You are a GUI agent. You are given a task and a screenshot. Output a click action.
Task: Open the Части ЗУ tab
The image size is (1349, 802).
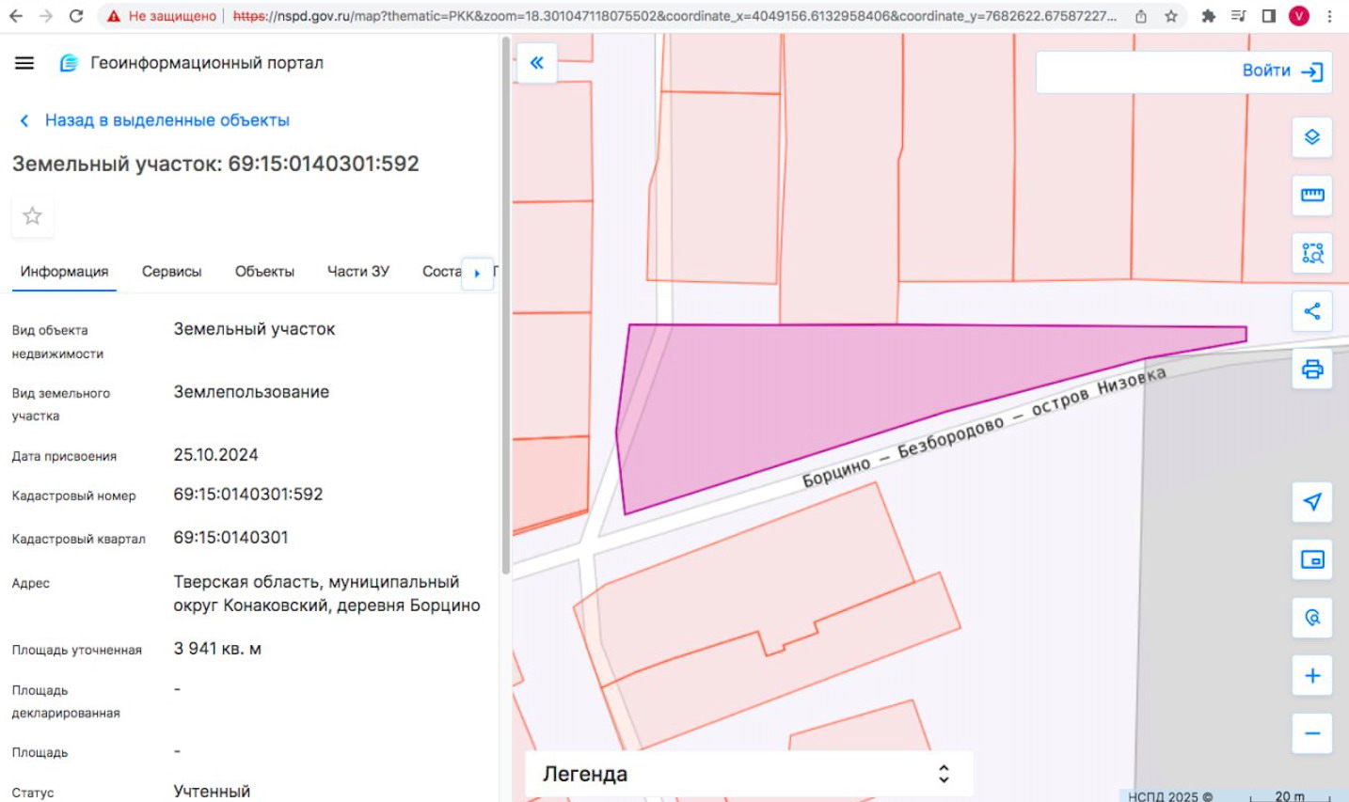(357, 272)
